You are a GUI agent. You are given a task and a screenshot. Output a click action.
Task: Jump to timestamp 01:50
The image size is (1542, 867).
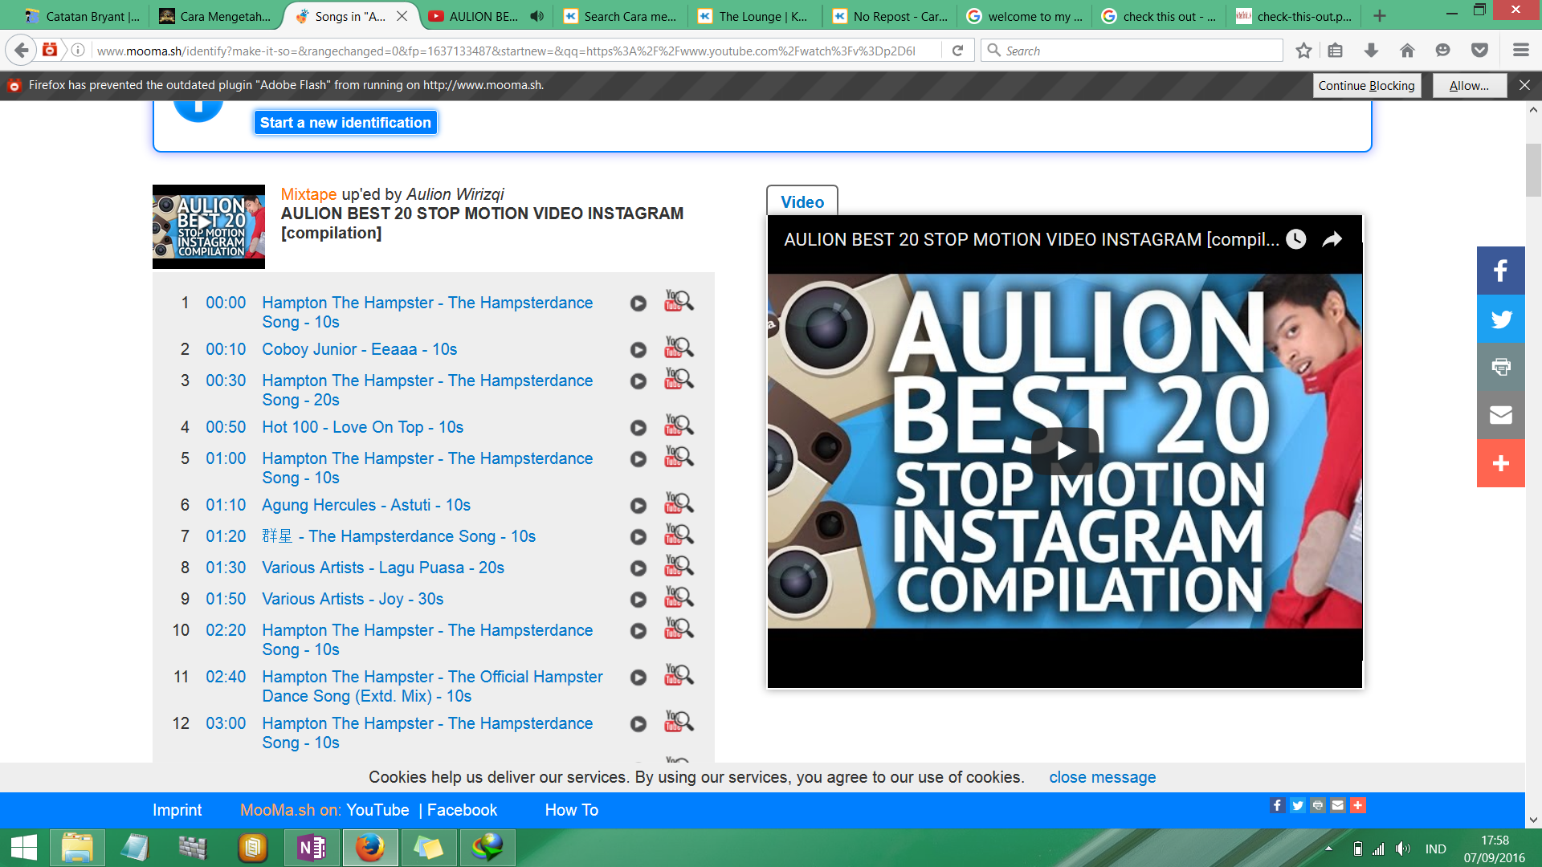coord(226,599)
